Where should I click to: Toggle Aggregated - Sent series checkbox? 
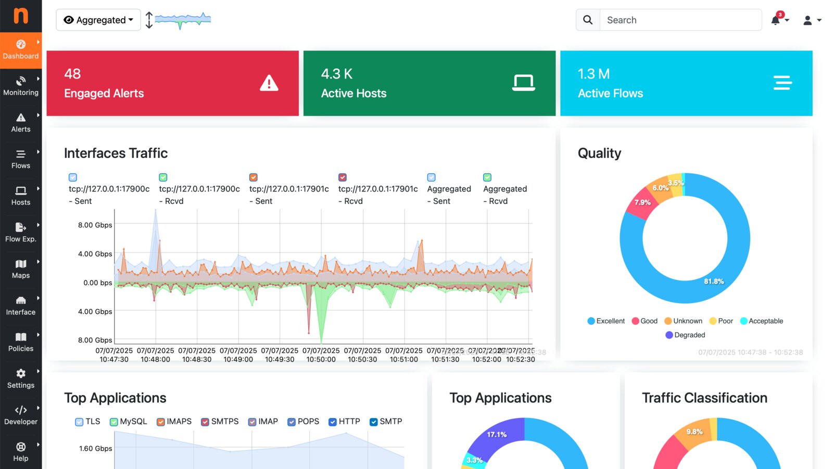tap(432, 178)
